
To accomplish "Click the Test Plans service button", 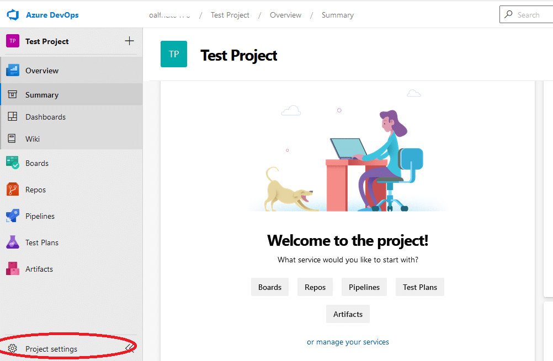I will tap(419, 287).
